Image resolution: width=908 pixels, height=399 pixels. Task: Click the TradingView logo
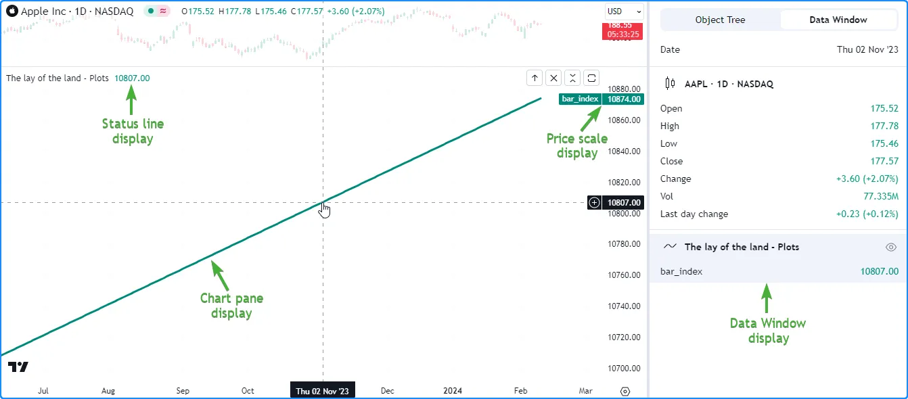[18, 367]
